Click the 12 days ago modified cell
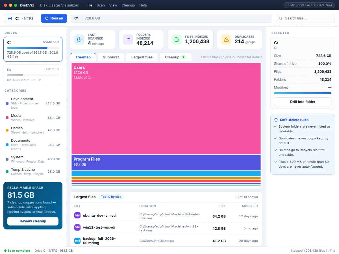The image size is (339, 254). click(x=248, y=216)
